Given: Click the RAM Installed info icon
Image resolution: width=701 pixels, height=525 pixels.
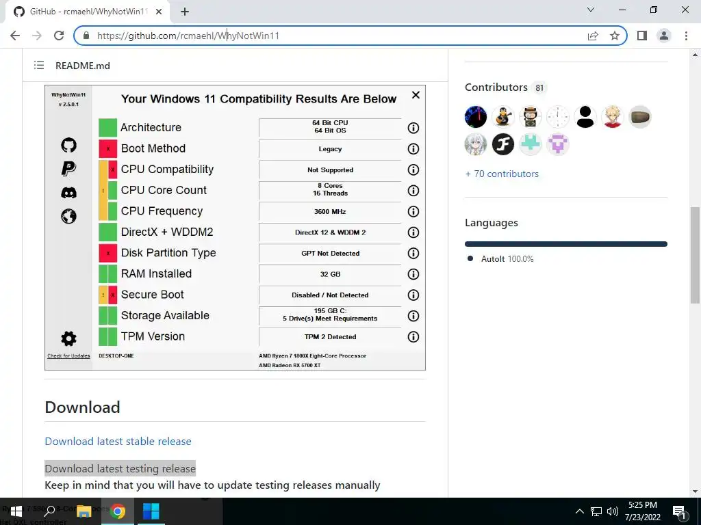Looking at the screenshot, I should [x=413, y=273].
